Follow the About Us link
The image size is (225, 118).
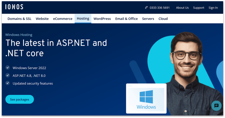182,8
